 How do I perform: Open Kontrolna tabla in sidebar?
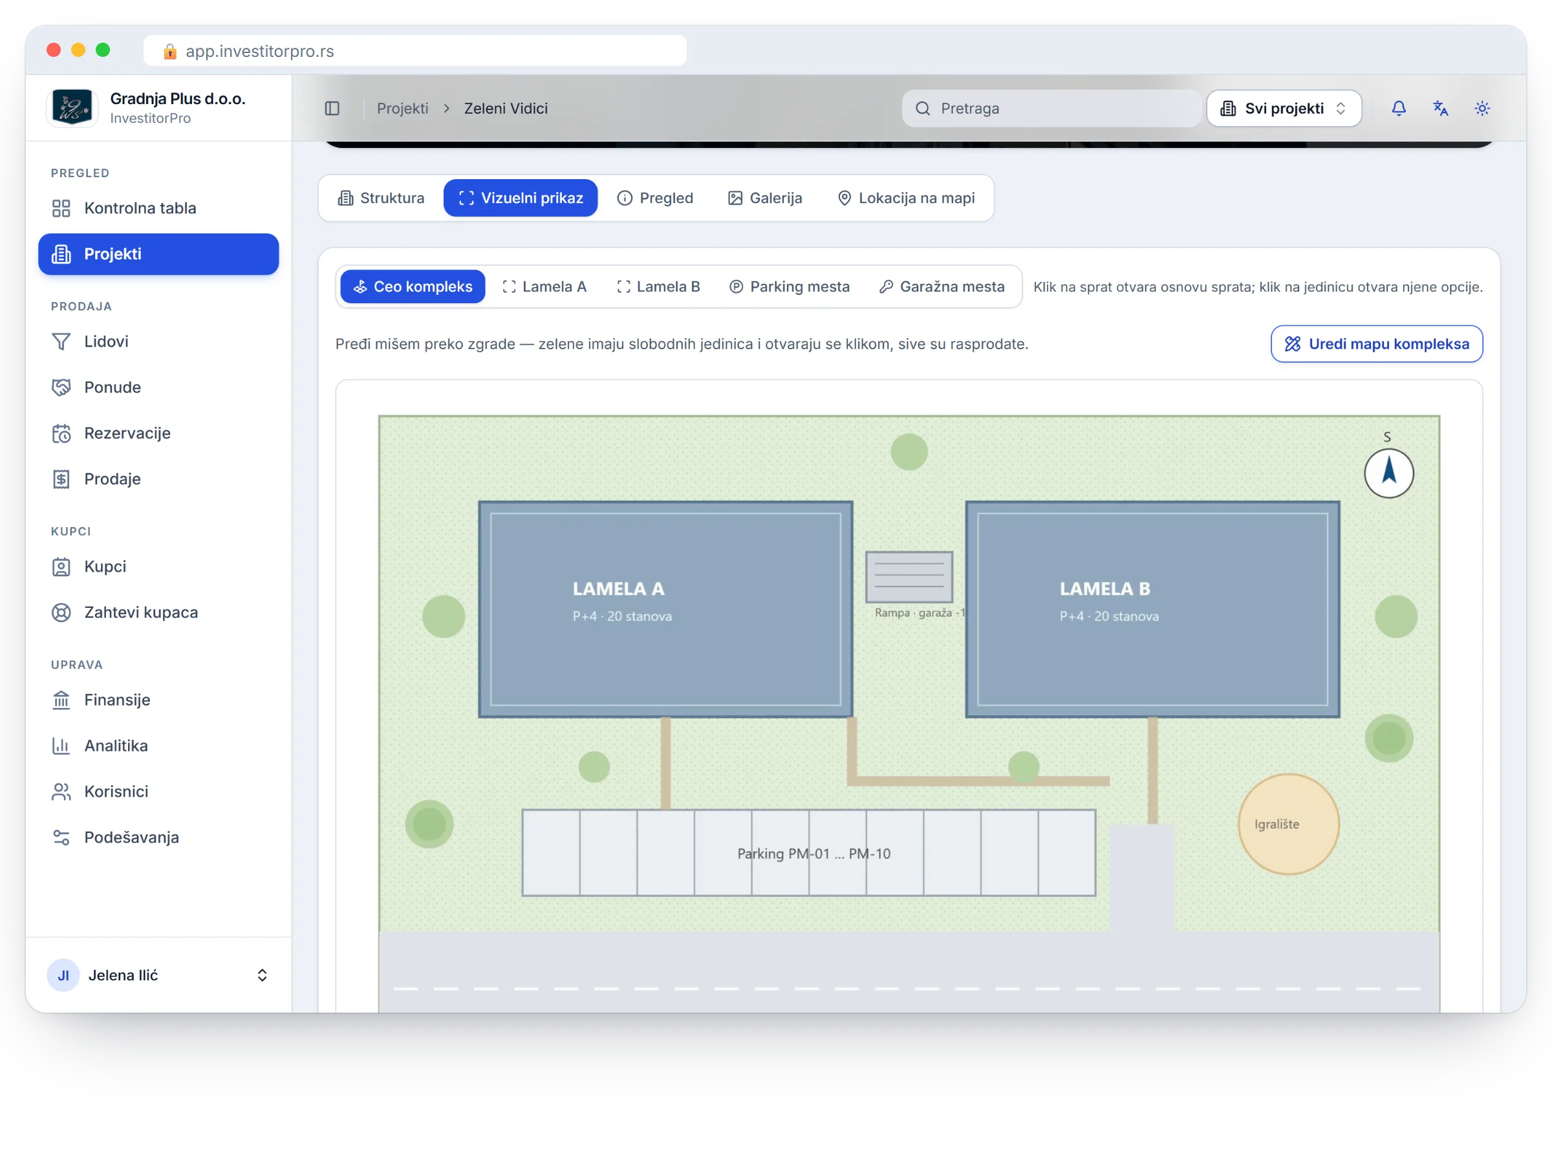coord(158,208)
